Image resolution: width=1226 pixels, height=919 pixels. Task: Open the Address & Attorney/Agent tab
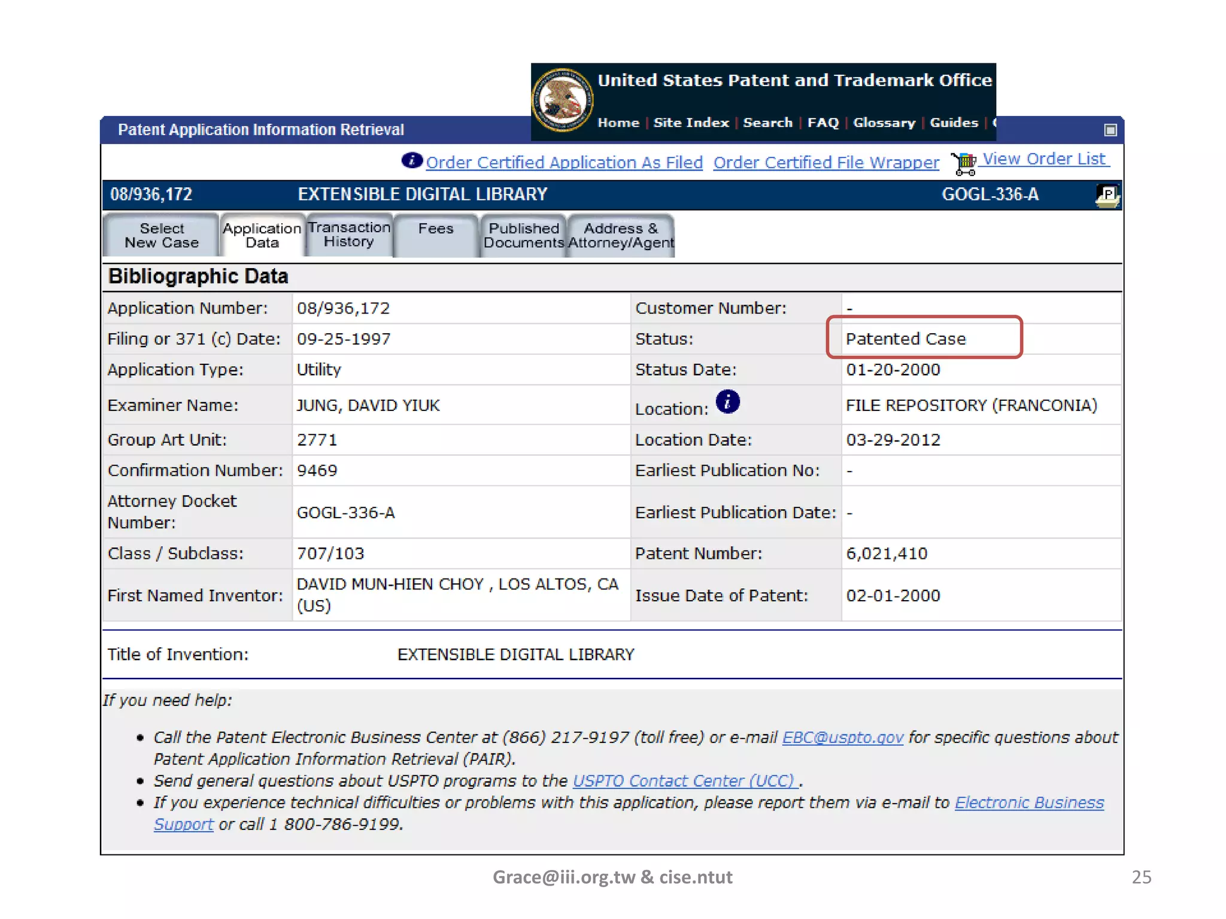(621, 236)
